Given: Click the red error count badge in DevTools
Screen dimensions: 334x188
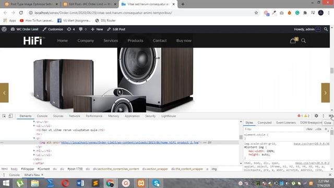Looking at the screenshot, I should click(300, 116).
